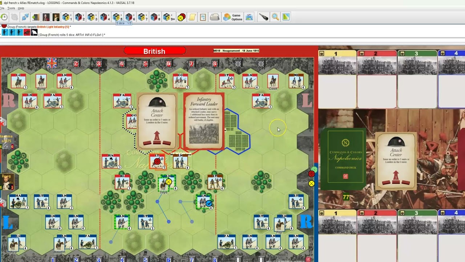465x262 pixels.
Task: Select the Infantry Forward Leader card
Action: tap(203, 121)
